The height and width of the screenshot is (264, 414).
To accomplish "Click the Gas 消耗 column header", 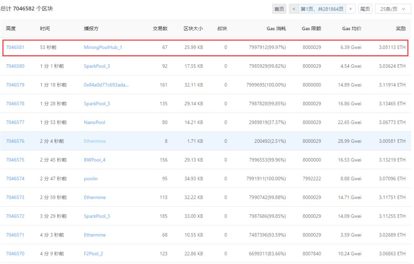I will point(276,28).
